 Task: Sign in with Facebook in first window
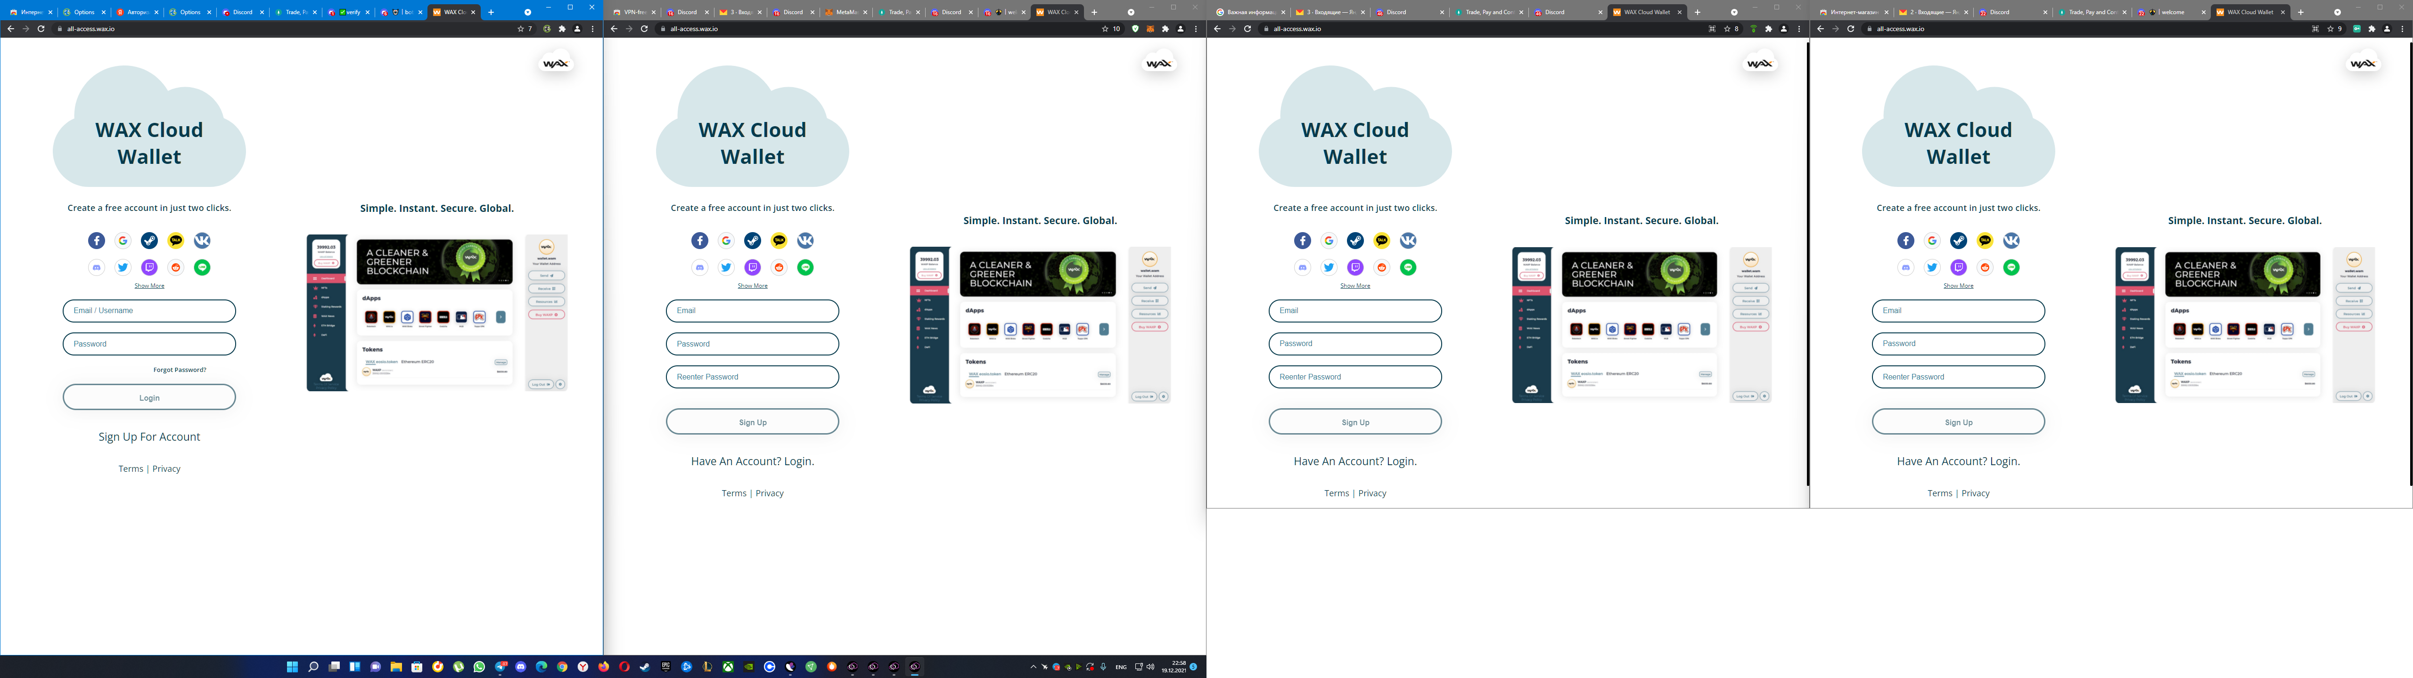coord(97,241)
